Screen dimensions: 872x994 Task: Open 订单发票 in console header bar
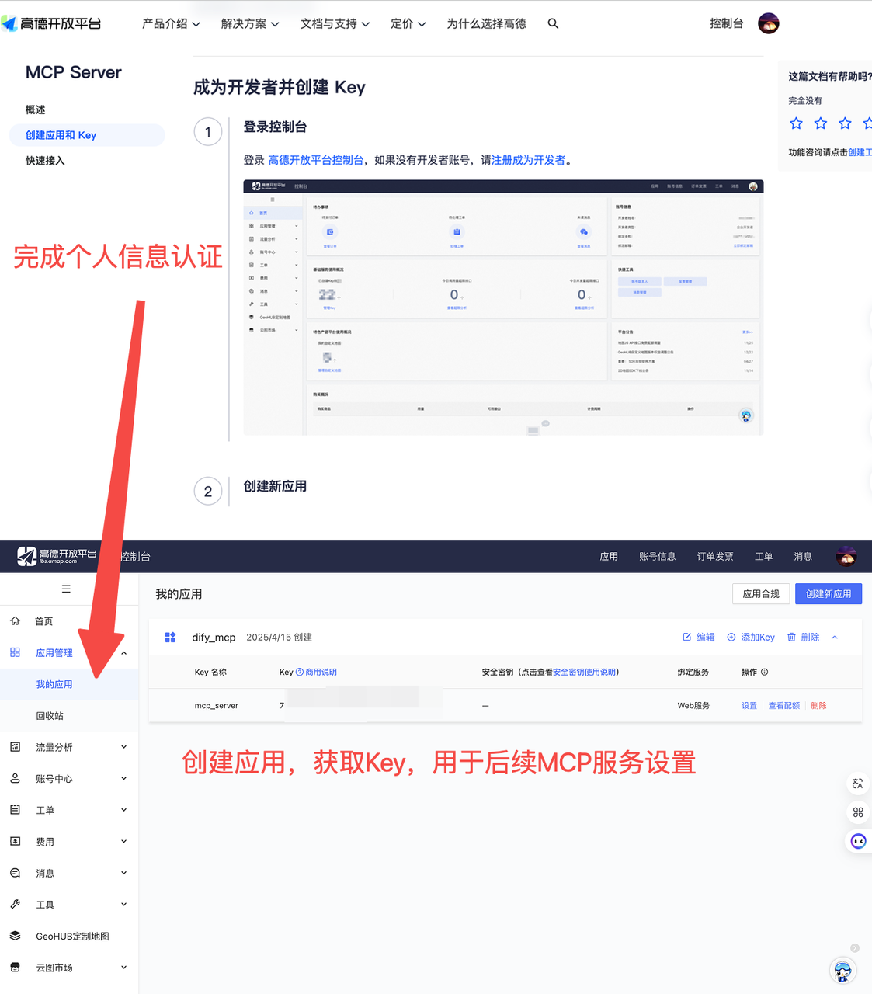(715, 557)
